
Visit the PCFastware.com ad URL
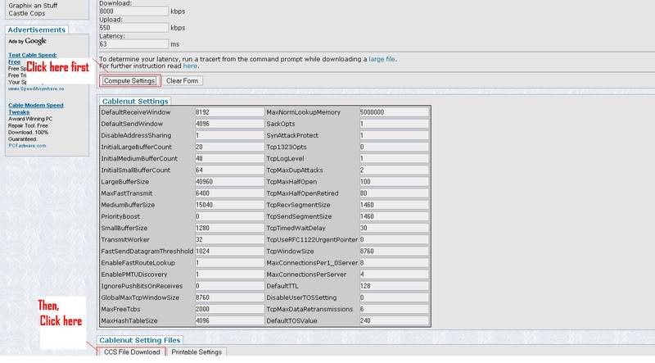tap(27, 145)
